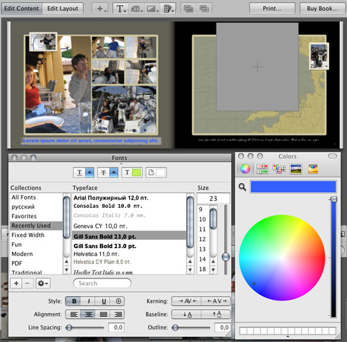This screenshot has width=347, height=342.
Task: Open the photo box toolbar tool
Action: click(x=152, y=9)
